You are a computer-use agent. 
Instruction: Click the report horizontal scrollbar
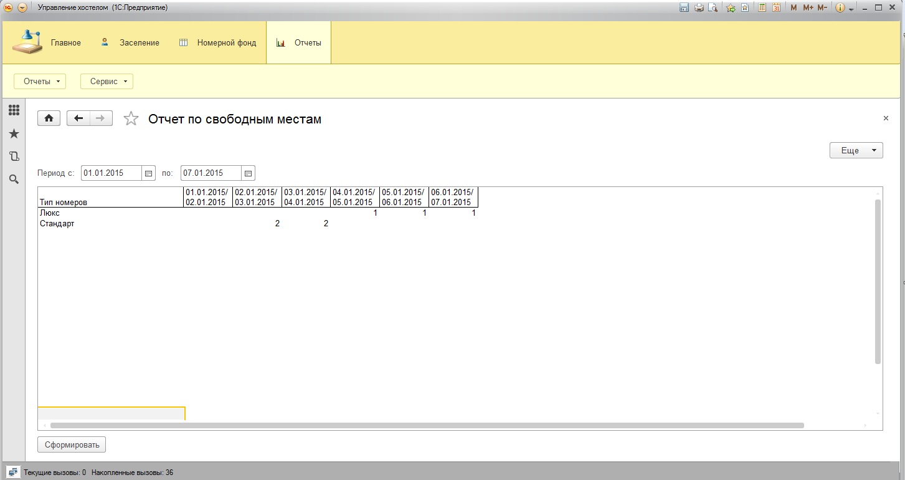click(x=427, y=425)
